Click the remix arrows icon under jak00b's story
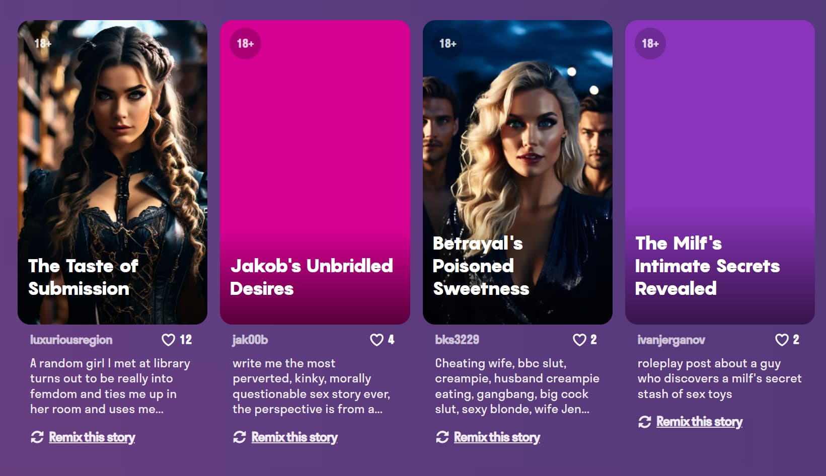Screen dimensions: 826x476 pyautogui.click(x=240, y=437)
